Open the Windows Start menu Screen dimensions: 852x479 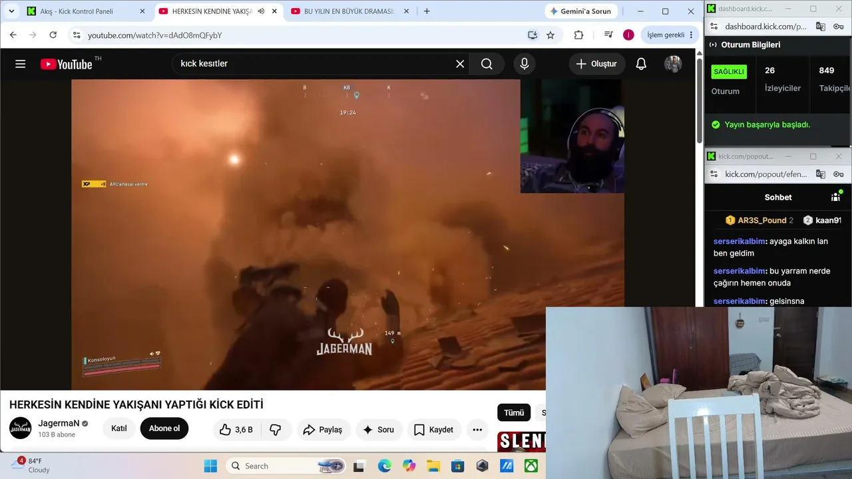tap(210, 466)
